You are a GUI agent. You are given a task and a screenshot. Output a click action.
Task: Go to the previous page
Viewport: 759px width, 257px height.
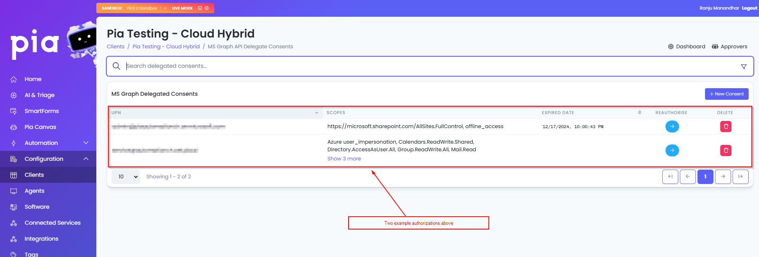(687, 176)
